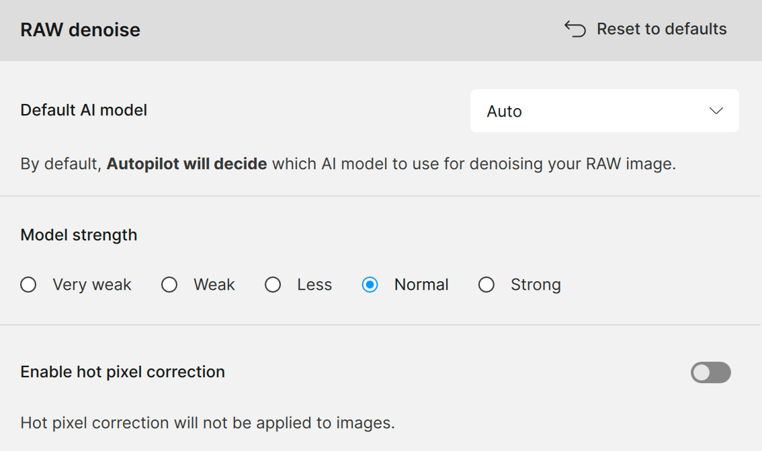Click the "Enable hot pixel correction" label
This screenshot has width=762, height=451.
pos(123,372)
